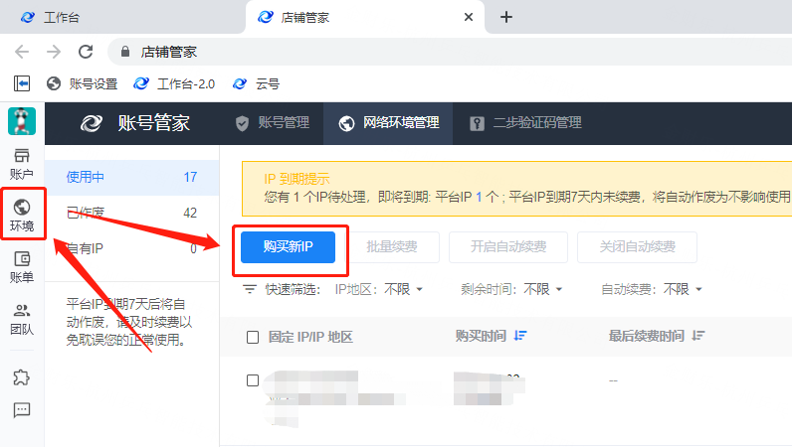Click the robot avatar in left sidebar
This screenshot has width=792, height=447.
[22, 121]
